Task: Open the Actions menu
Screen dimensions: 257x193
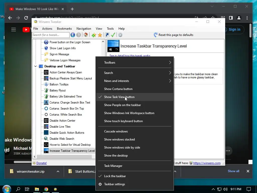Action: click(47, 29)
